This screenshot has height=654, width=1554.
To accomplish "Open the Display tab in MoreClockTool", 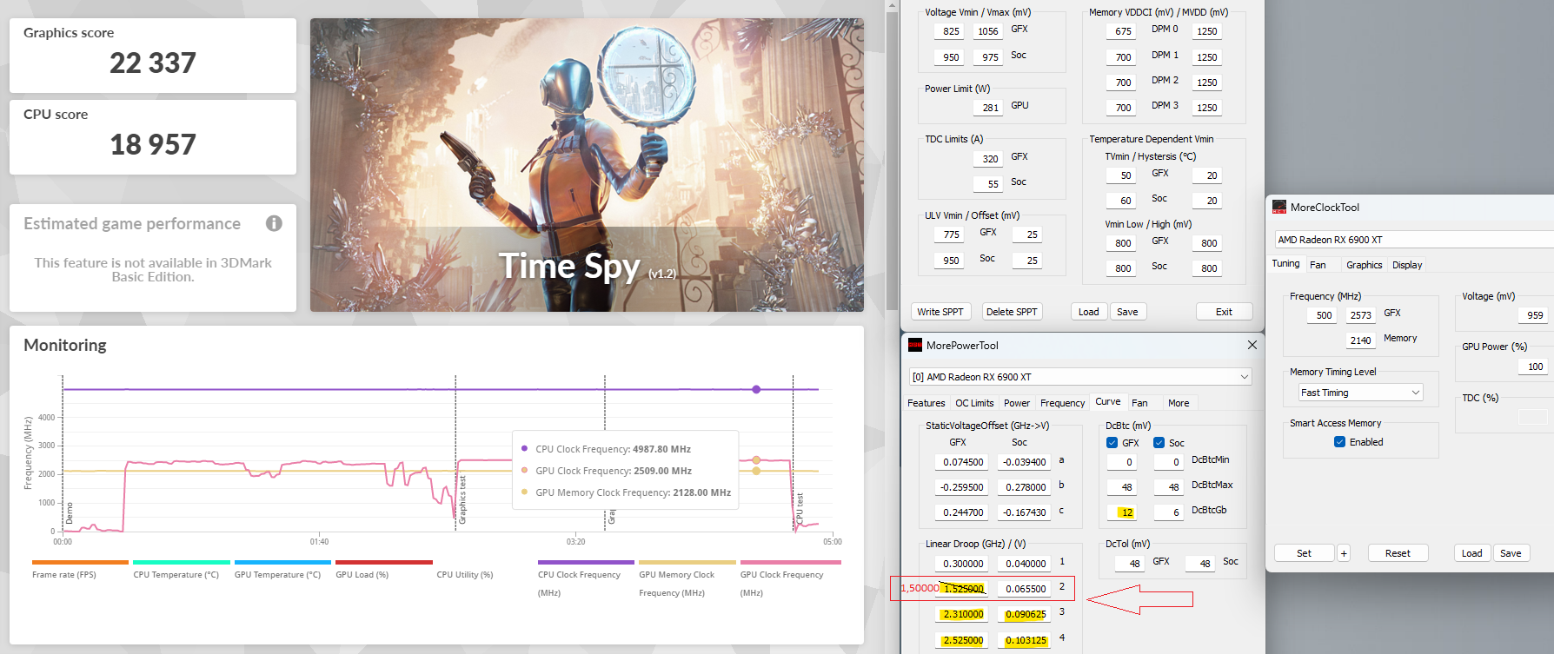I will tap(1407, 265).
